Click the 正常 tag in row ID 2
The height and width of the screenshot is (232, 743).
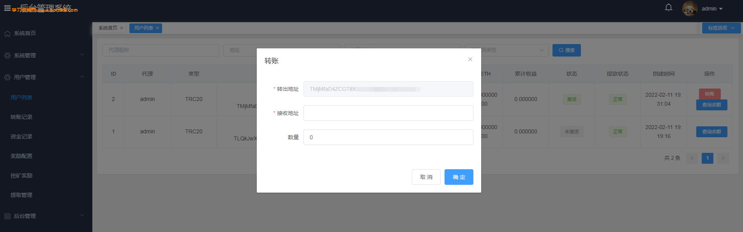[x=618, y=99]
